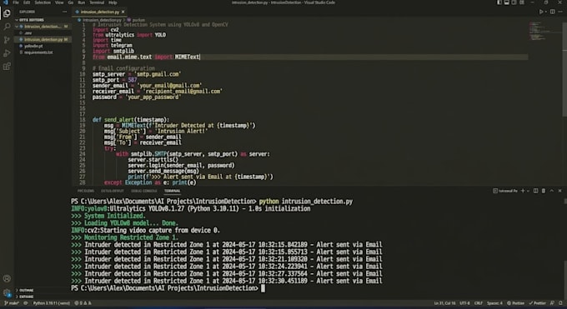Image resolution: width=567 pixels, height=309 pixels.
Task: Toggle the primary side bar layout icon
Action: [499, 2]
